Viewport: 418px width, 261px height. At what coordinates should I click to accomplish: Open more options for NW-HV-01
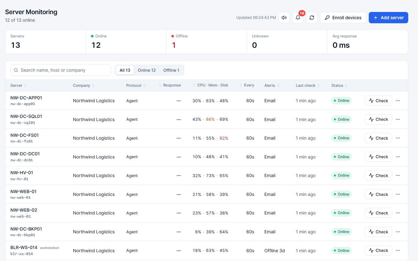pos(398,175)
